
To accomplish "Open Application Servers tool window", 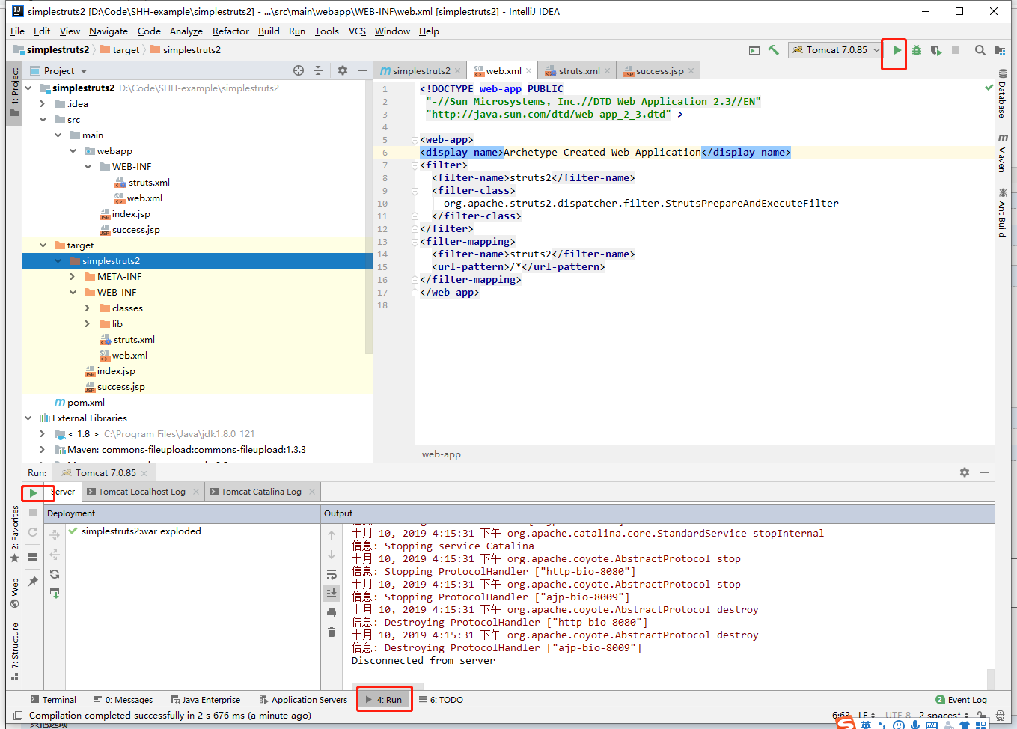I will click(303, 700).
